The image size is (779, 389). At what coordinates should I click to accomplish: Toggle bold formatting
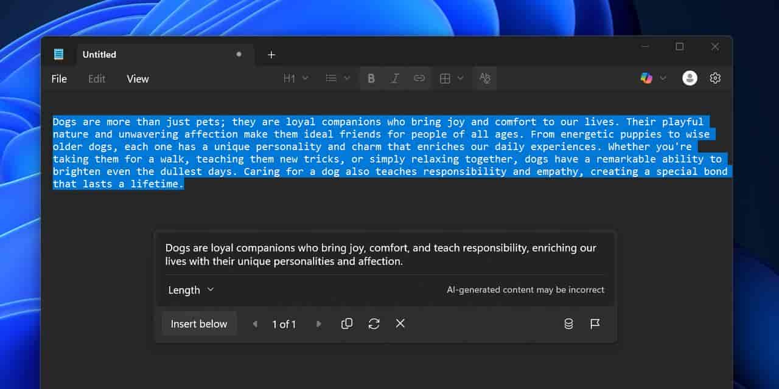(371, 78)
